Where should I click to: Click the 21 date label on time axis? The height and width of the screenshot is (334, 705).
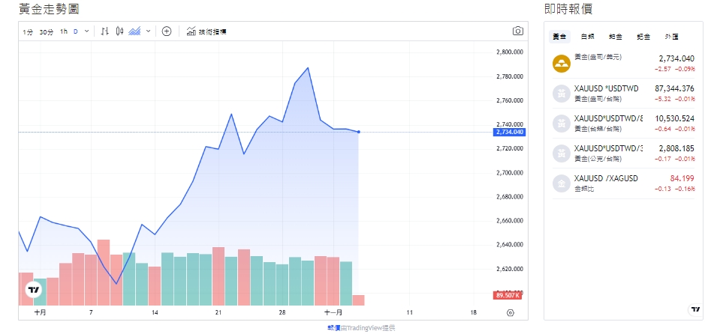pyautogui.click(x=218, y=312)
